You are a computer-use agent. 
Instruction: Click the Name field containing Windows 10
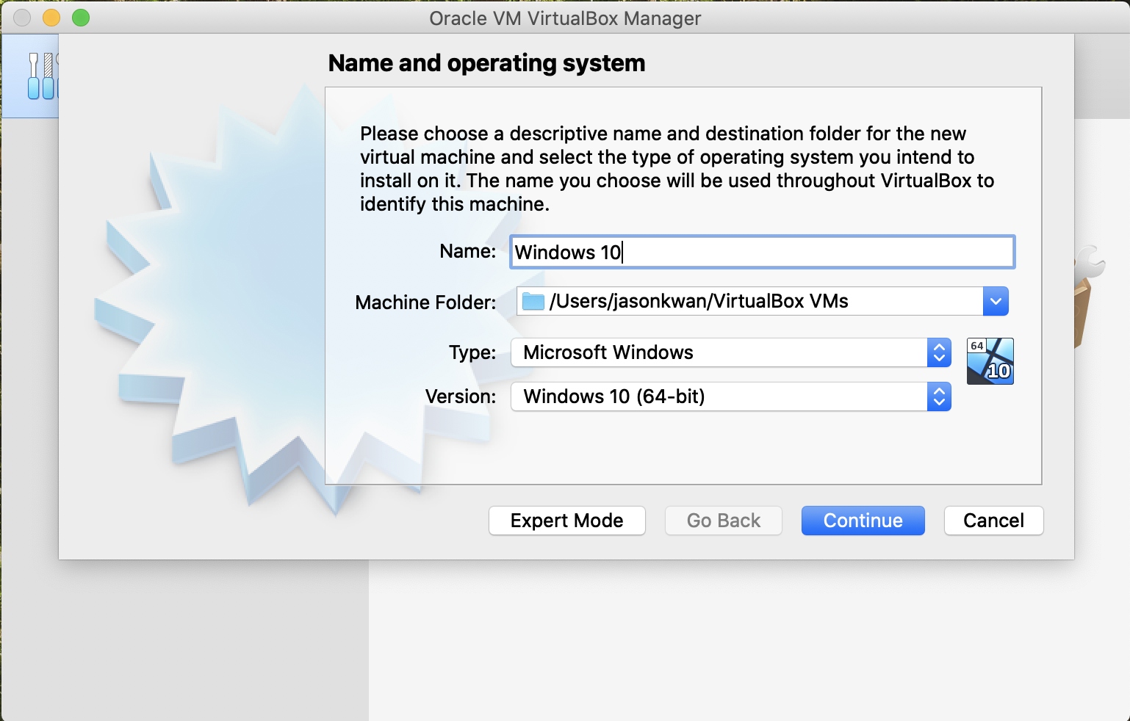pos(762,252)
